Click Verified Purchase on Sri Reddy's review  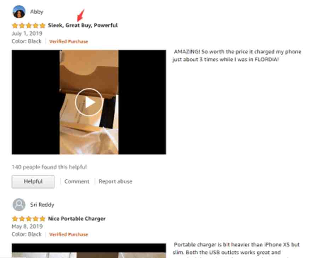coord(68,234)
